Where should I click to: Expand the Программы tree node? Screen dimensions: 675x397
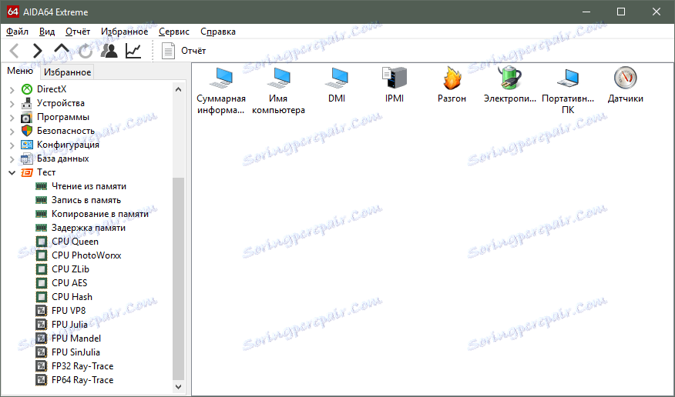coord(12,117)
